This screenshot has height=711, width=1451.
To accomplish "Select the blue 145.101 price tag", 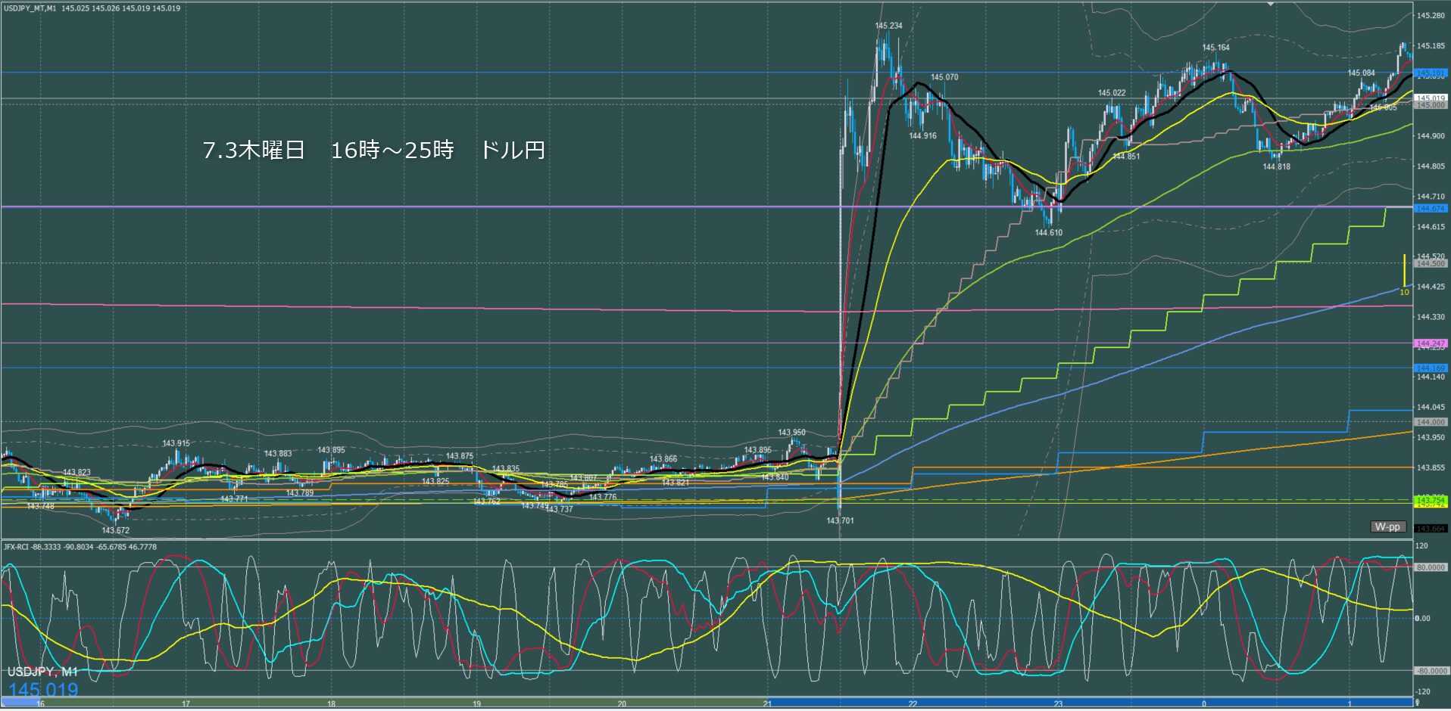I will [1431, 73].
